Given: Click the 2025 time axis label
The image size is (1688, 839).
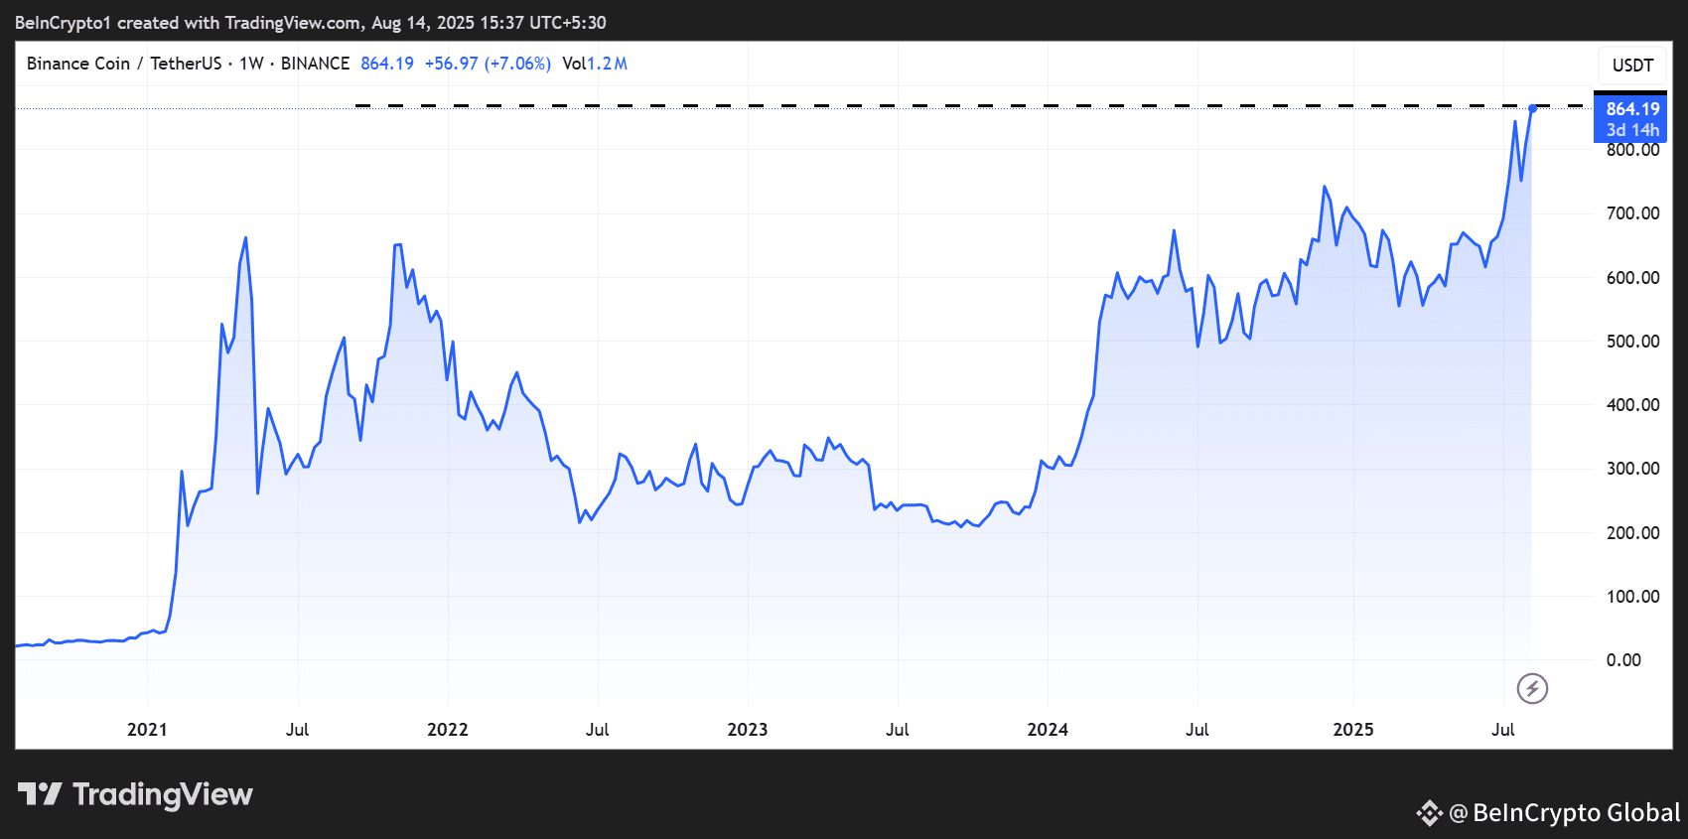Looking at the screenshot, I should click(x=1353, y=730).
